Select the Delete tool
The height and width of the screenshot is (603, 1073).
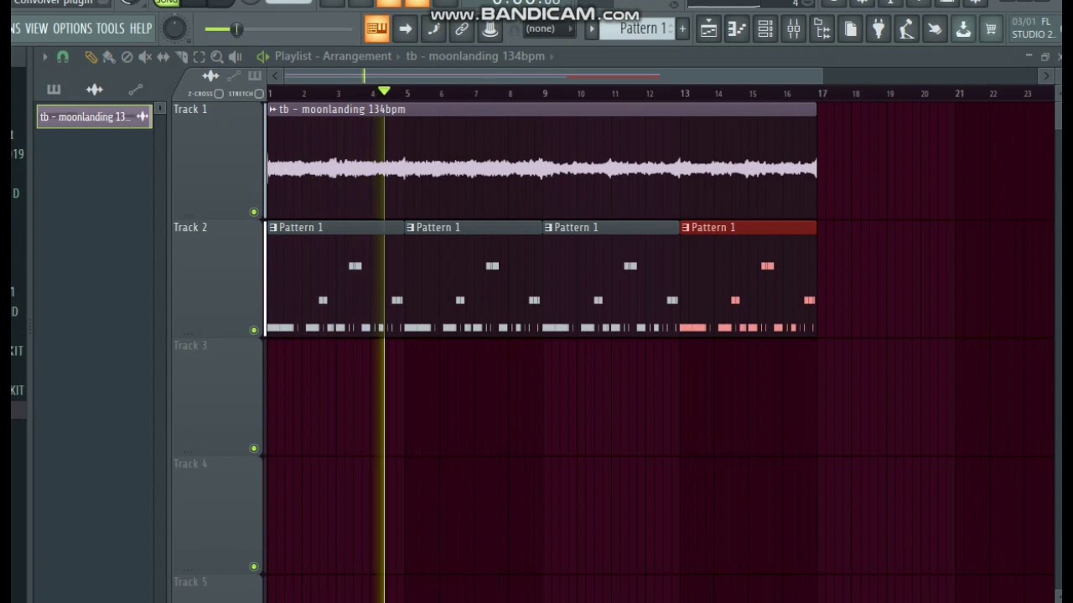127,57
